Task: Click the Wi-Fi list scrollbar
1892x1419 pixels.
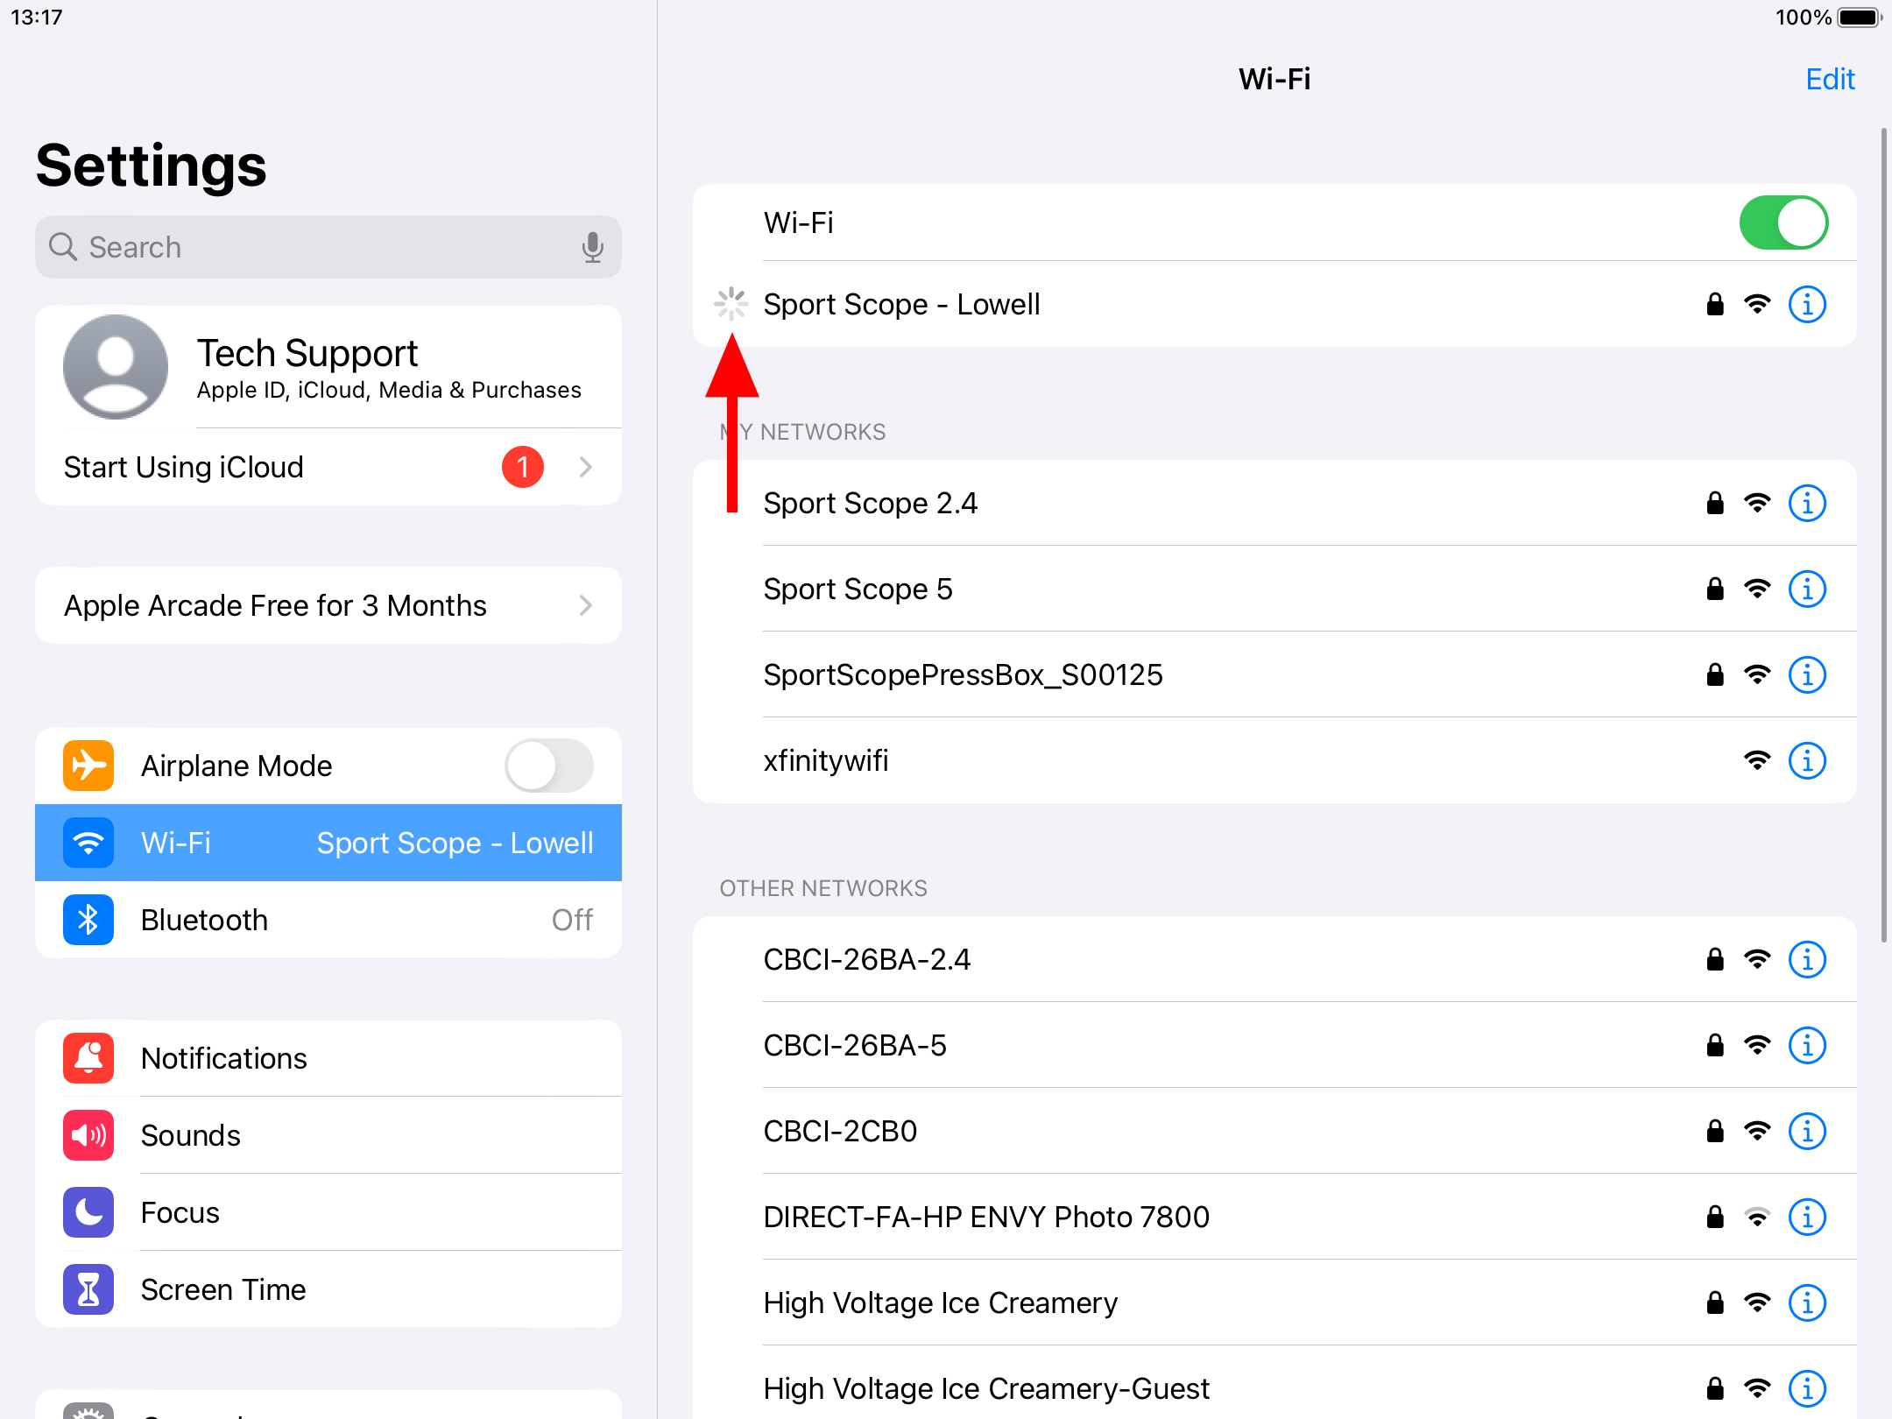Action: 1884,534
